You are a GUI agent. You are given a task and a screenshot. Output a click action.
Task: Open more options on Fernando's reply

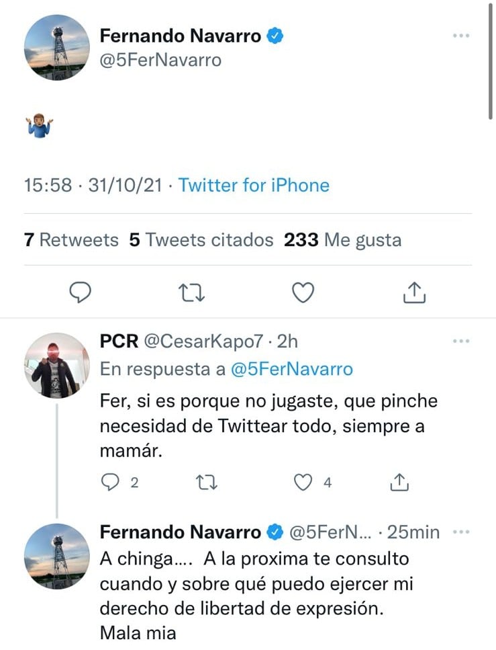click(460, 532)
